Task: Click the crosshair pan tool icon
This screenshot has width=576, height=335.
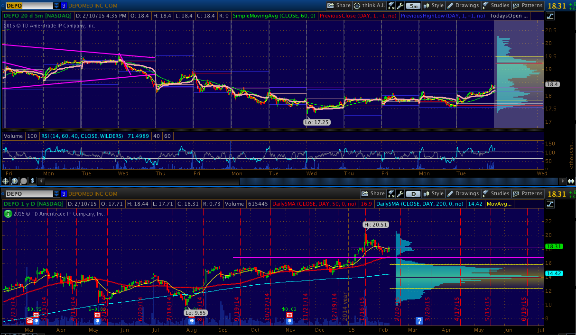Action: 6,181
